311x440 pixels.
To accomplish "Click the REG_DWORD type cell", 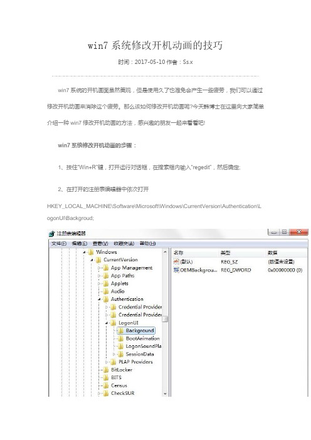I will click(236, 270).
